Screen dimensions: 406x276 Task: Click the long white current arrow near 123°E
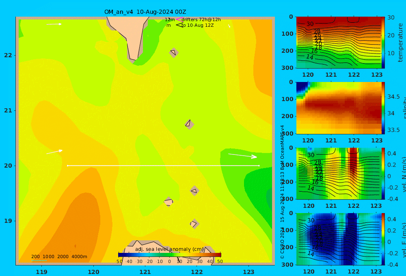pyautogui.click(x=242, y=155)
